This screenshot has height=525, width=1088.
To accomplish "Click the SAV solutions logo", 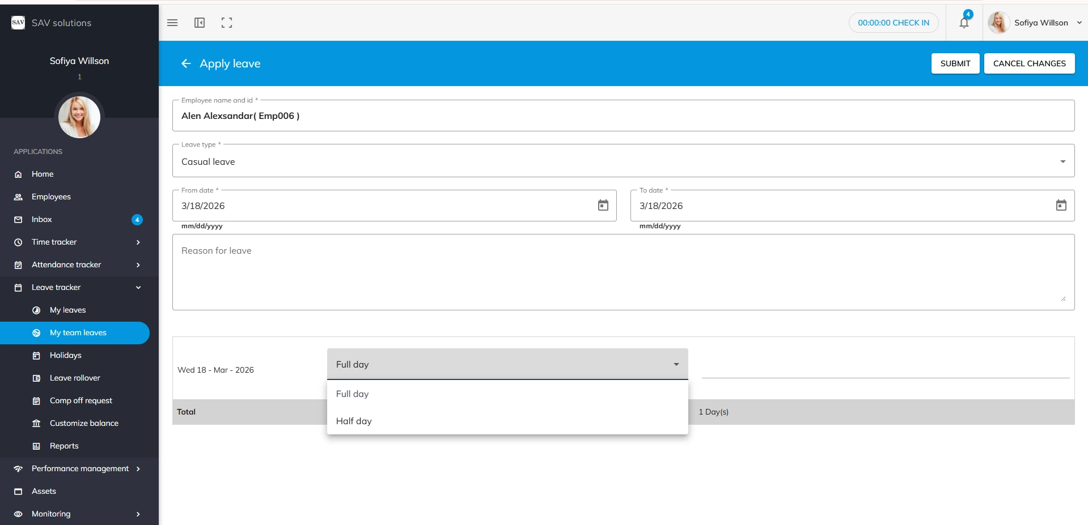I will click(18, 23).
